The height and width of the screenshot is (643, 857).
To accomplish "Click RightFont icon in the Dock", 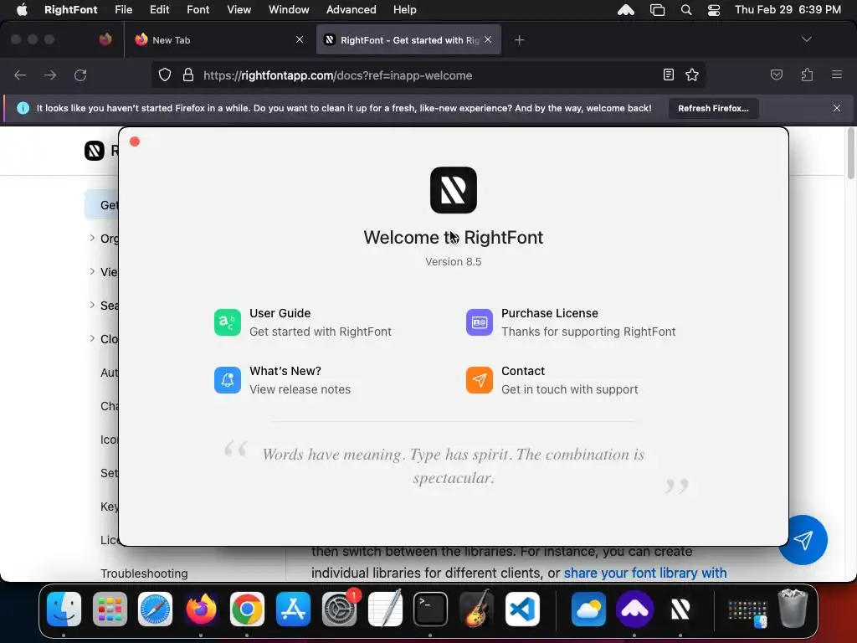I will coord(680,609).
